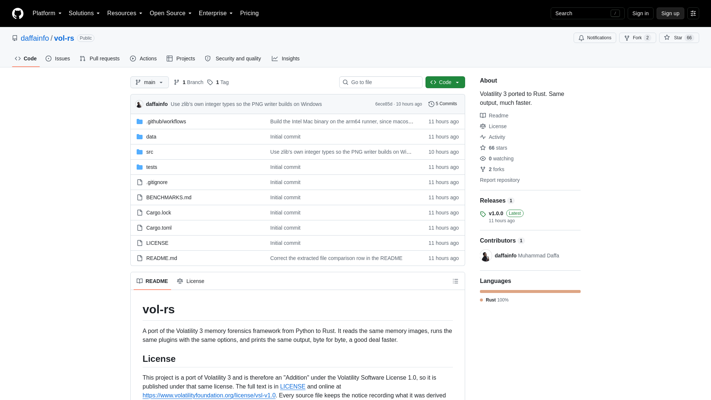Click the GitHub logo icon
This screenshot has width=711, height=400.
(18, 13)
